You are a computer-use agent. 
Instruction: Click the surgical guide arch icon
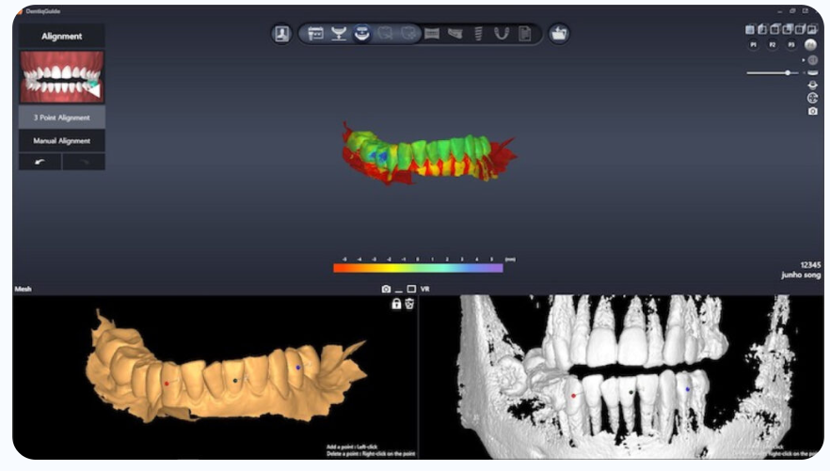[502, 34]
